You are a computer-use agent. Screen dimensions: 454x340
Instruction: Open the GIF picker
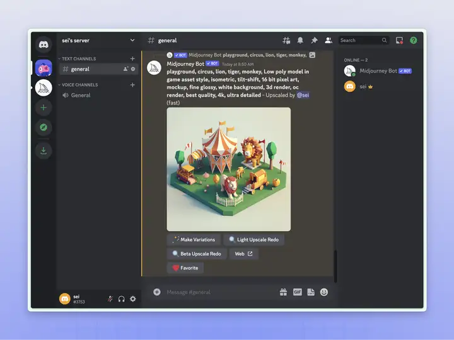coord(298,292)
